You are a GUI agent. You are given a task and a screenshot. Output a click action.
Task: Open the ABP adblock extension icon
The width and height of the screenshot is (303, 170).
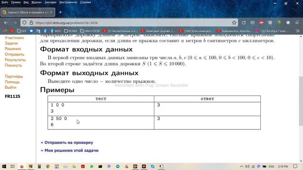[261, 23]
